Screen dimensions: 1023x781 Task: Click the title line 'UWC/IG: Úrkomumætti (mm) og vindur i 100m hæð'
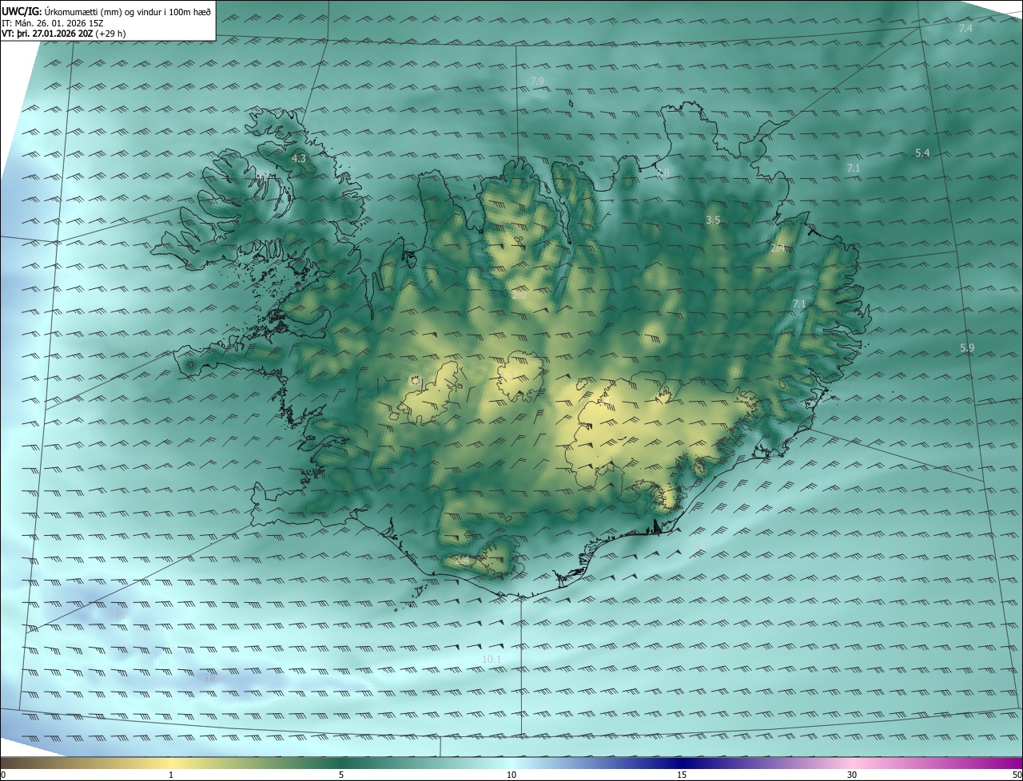coord(106,11)
